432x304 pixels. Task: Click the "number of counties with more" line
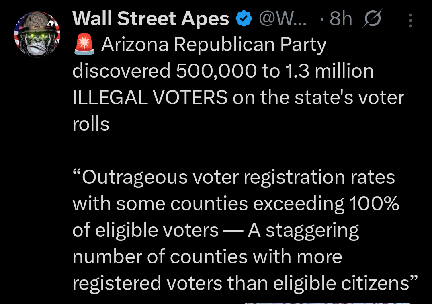(207, 257)
